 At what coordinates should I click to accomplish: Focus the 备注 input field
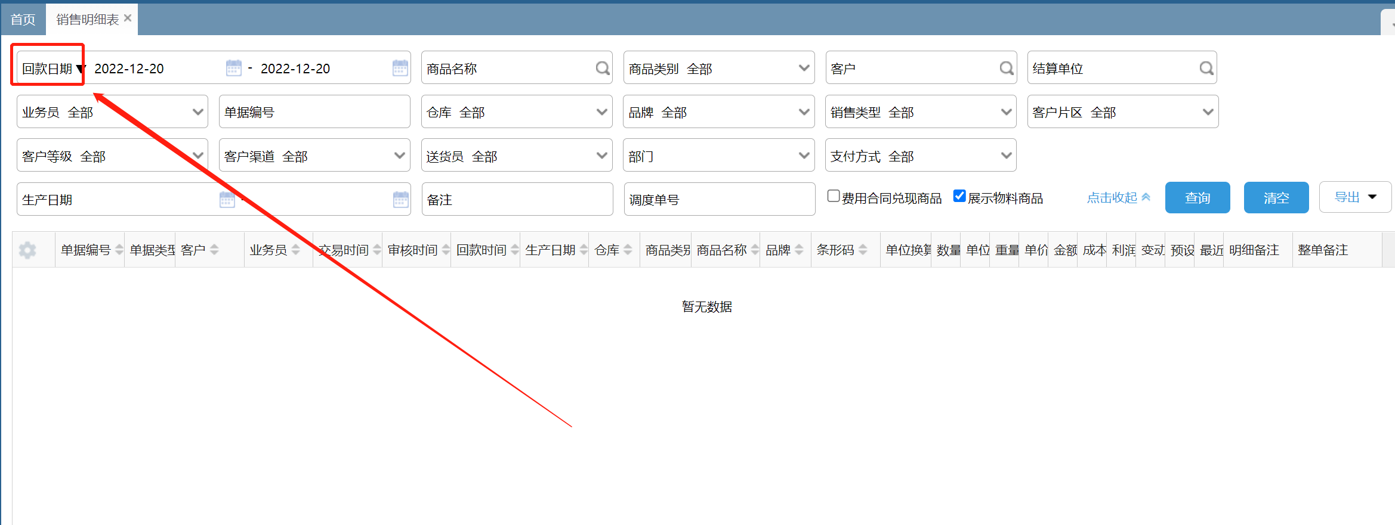[517, 199]
